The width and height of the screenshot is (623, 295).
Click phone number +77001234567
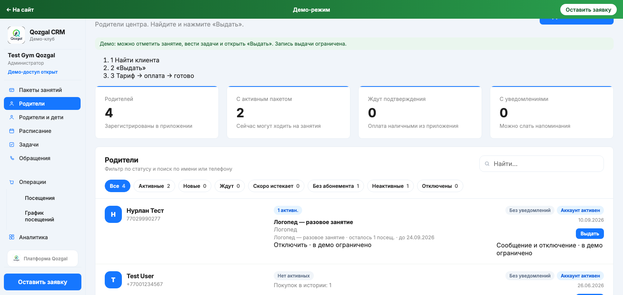144,284
